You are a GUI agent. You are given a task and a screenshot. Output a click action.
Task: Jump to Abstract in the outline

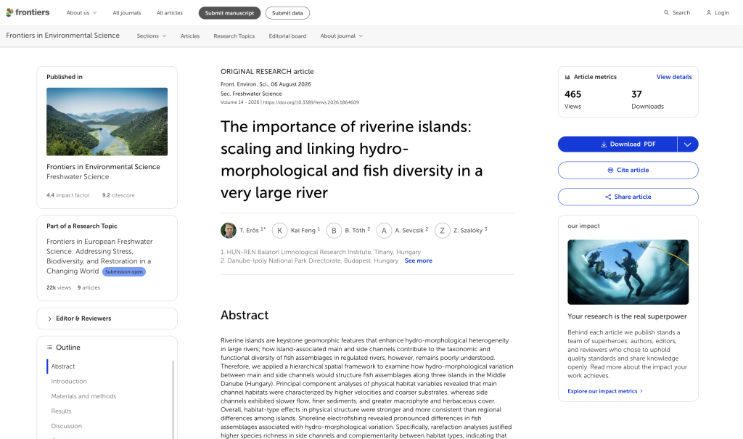(x=63, y=366)
